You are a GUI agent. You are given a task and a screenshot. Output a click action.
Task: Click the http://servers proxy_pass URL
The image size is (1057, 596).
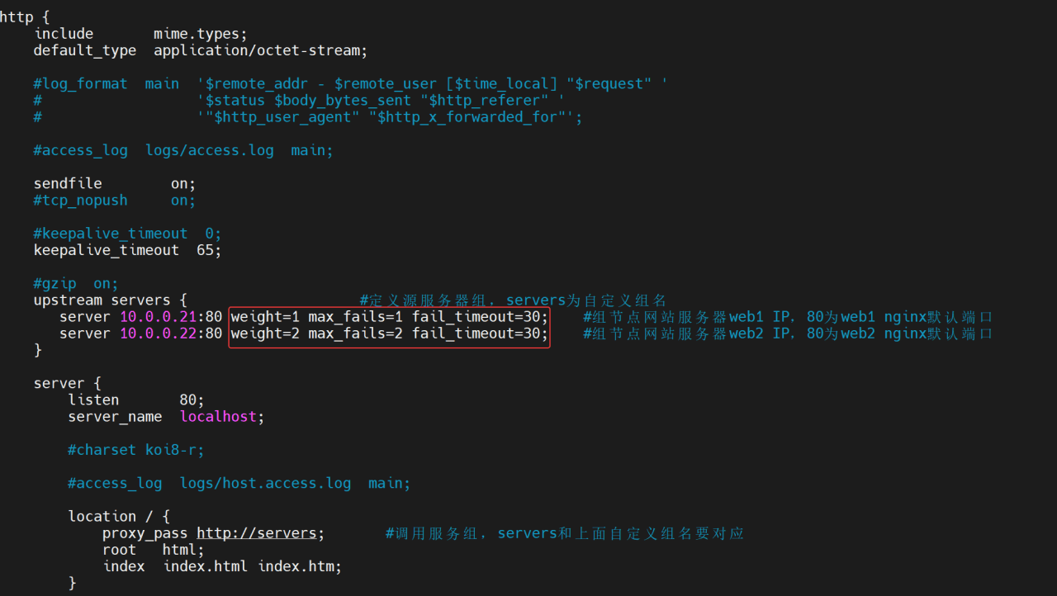pyautogui.click(x=256, y=533)
